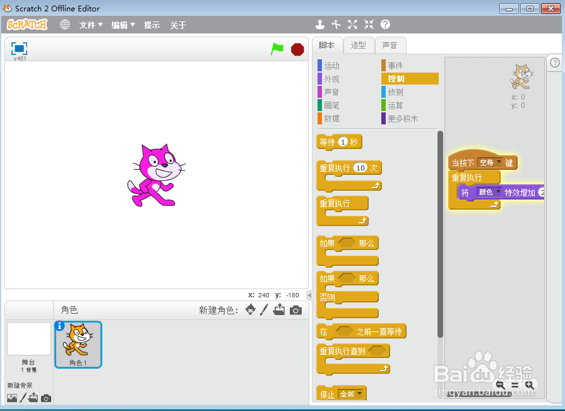Upload sprite from file

[x=279, y=309]
